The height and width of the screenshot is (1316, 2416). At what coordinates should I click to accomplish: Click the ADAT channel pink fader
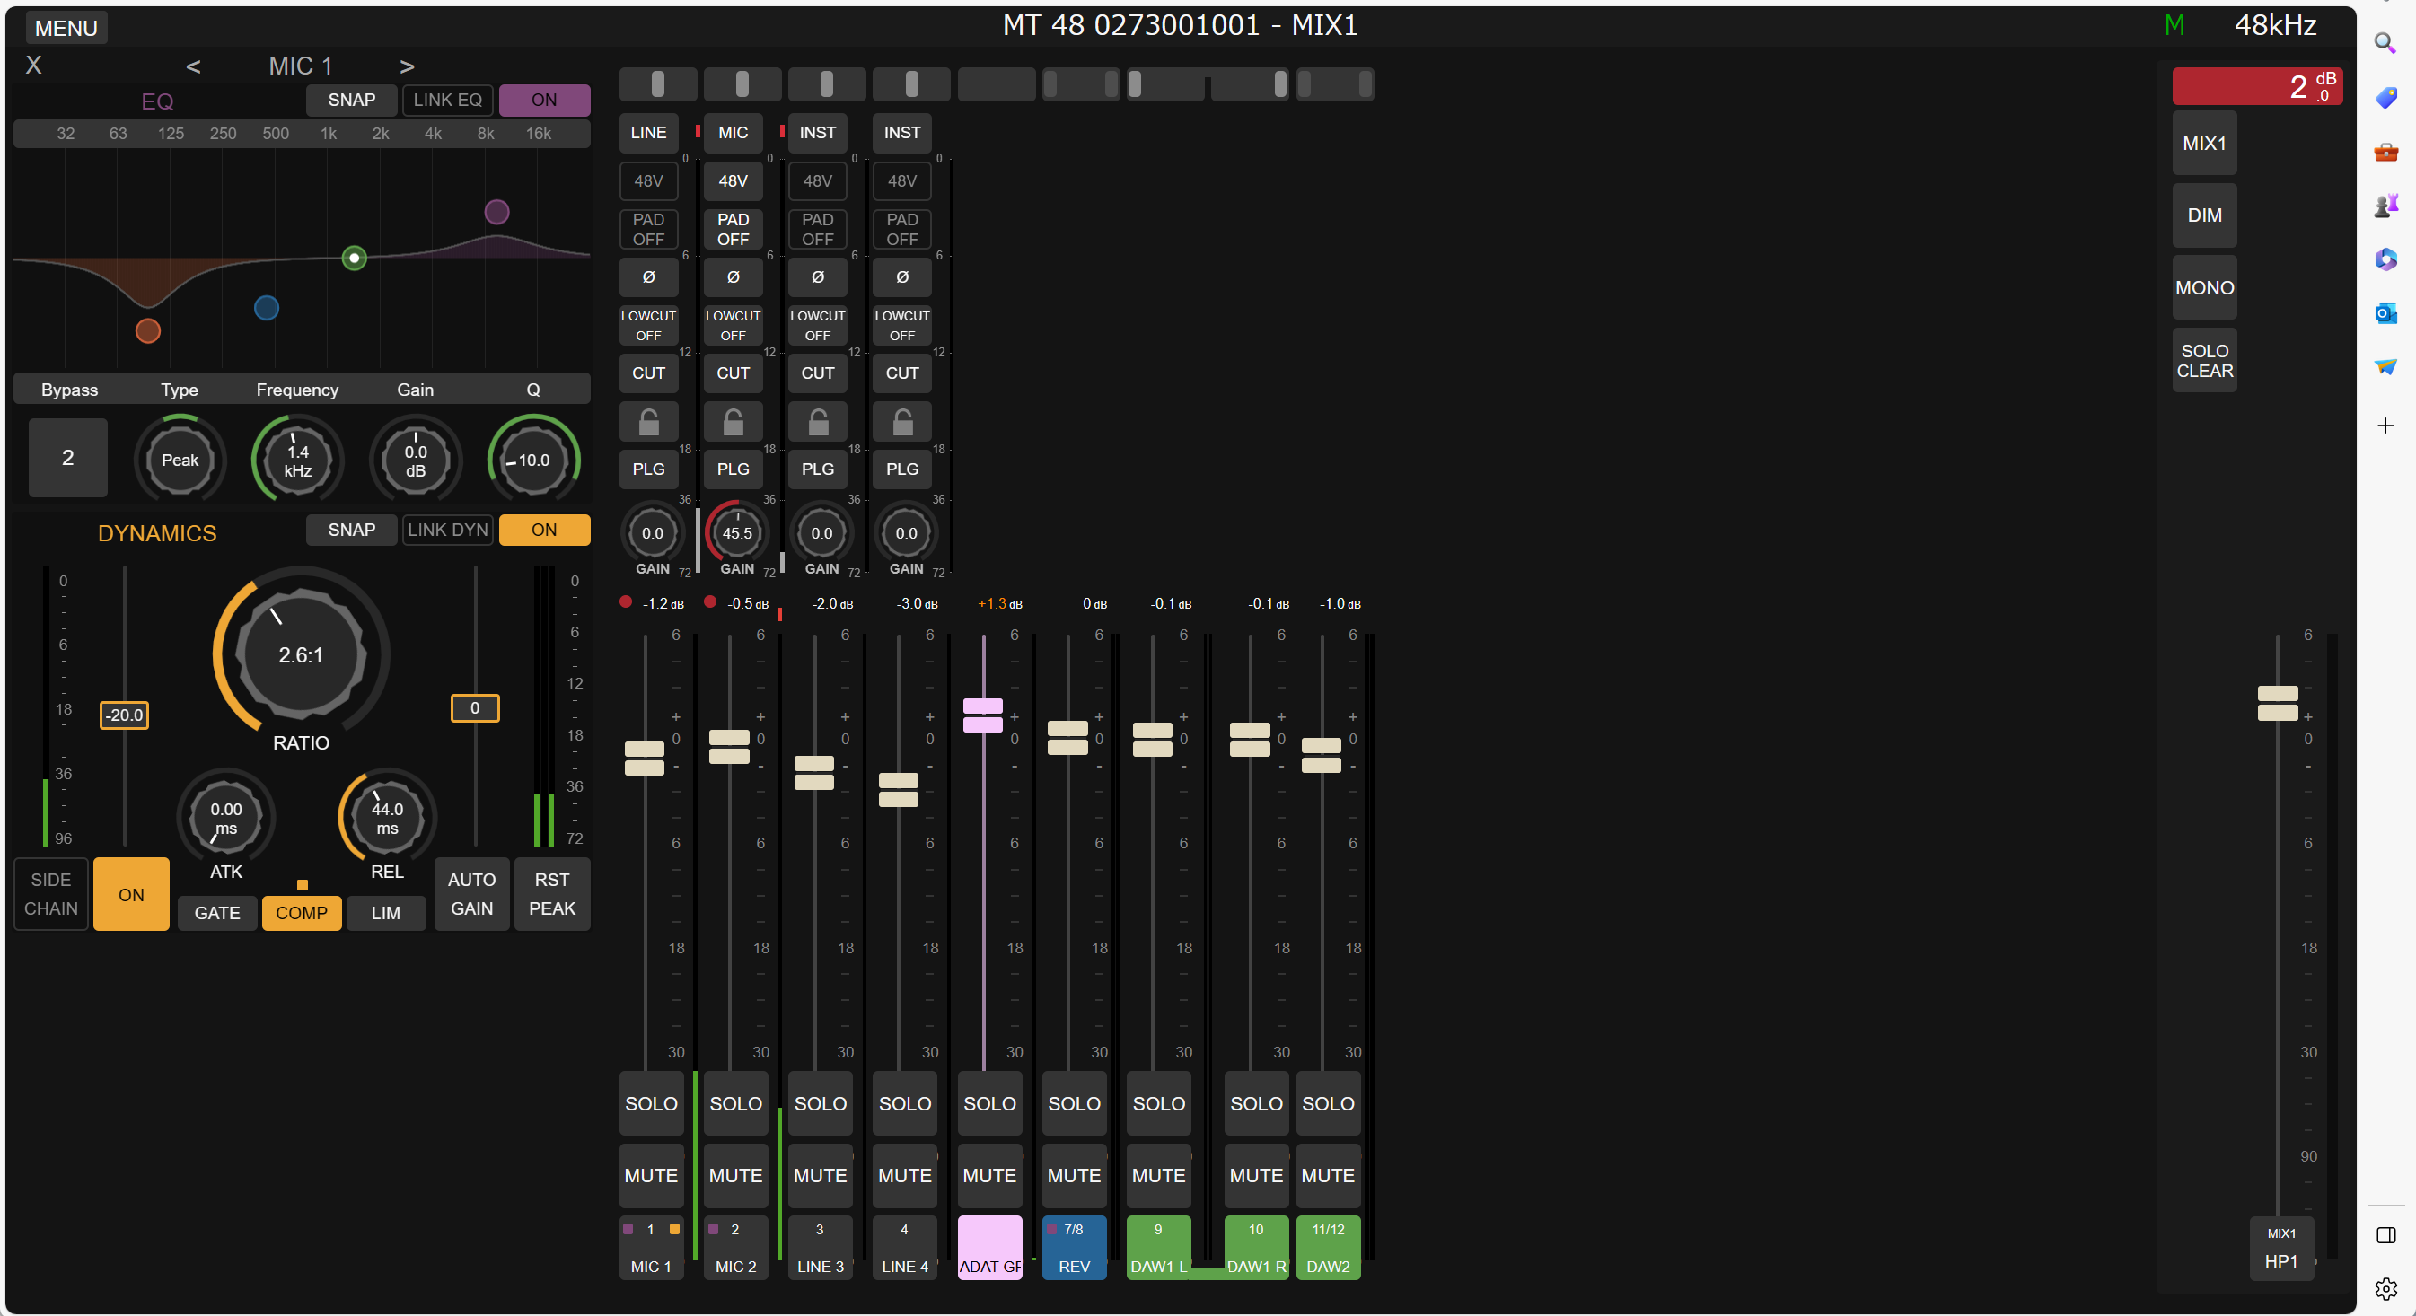point(982,715)
